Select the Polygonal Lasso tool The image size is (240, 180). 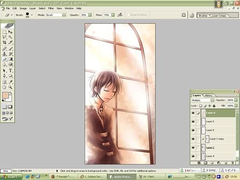4,37
